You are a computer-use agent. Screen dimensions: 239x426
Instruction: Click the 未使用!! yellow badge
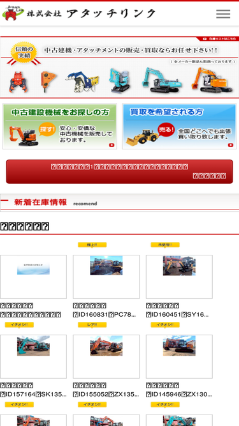coord(165,245)
